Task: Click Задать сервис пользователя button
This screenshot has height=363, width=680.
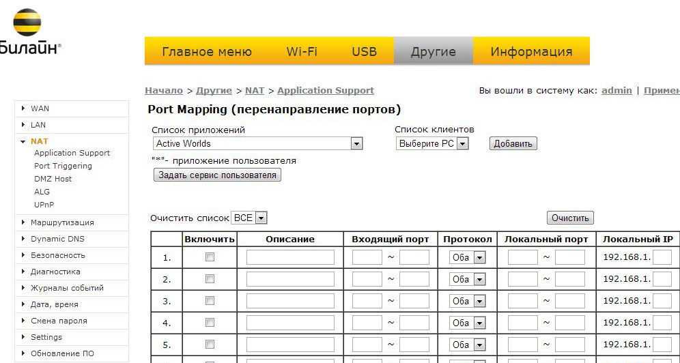Action: [217, 175]
